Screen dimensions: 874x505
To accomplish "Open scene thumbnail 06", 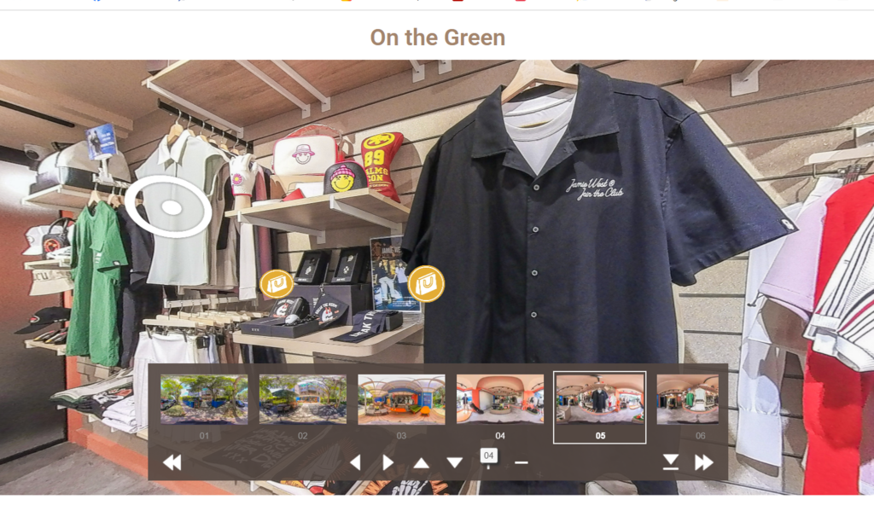I will [688, 399].
